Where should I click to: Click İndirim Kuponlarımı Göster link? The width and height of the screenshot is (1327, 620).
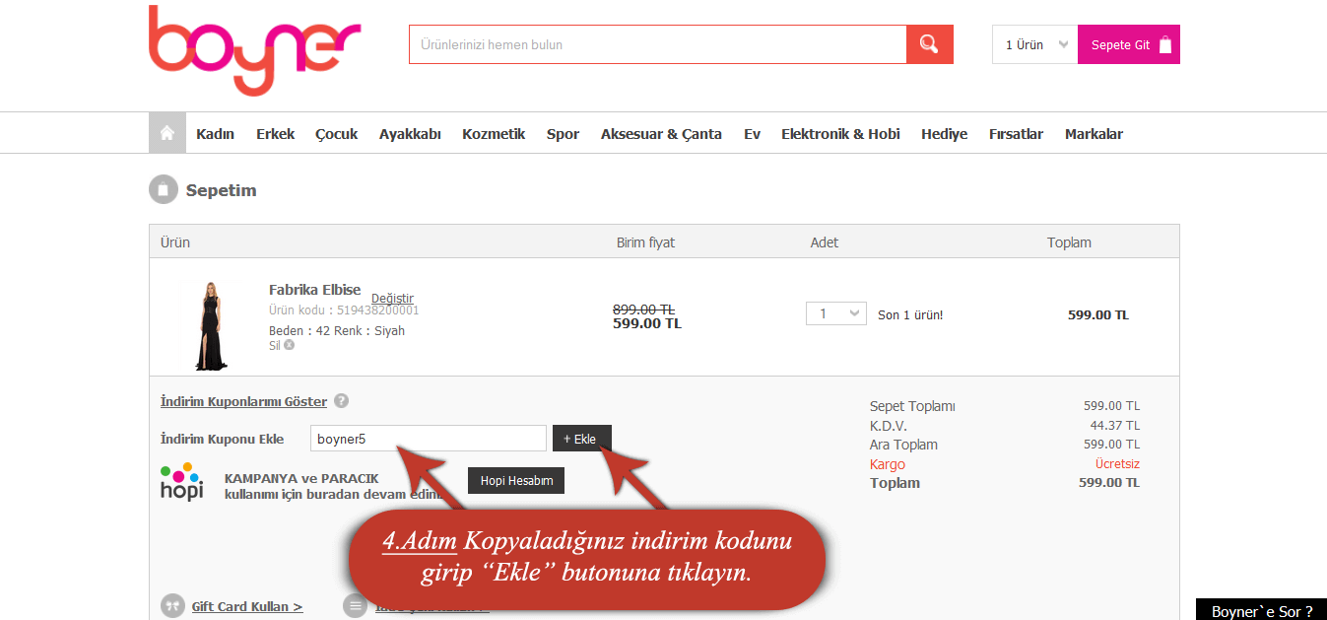pyautogui.click(x=243, y=401)
